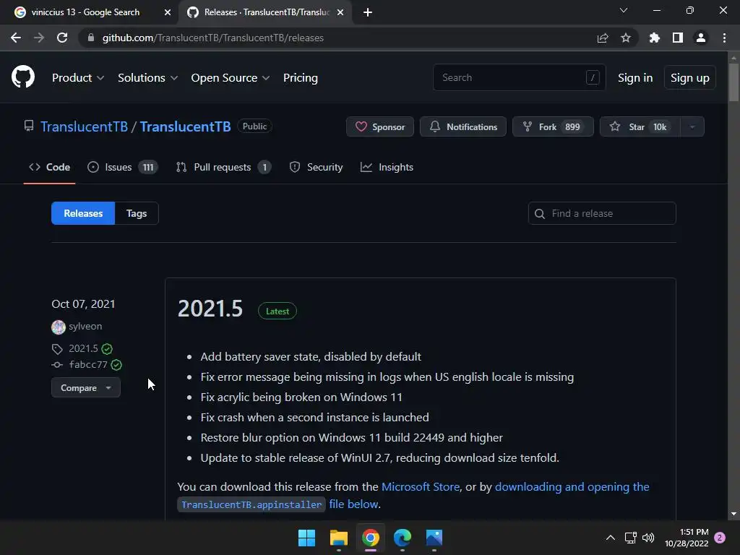Viewport: 740px width, 555px height.
Task: Click the sylveon author avatar
Action: click(x=59, y=327)
